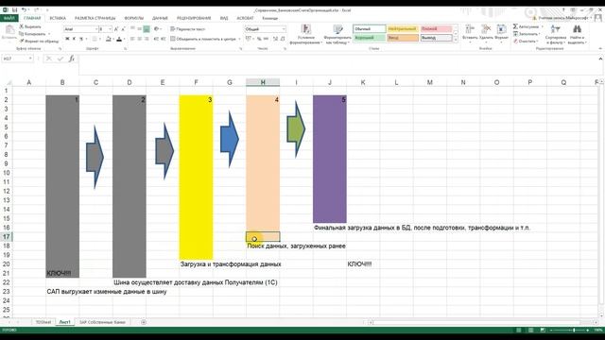Toggle right text alignment
The width and height of the screenshot is (605, 340).
point(147,39)
